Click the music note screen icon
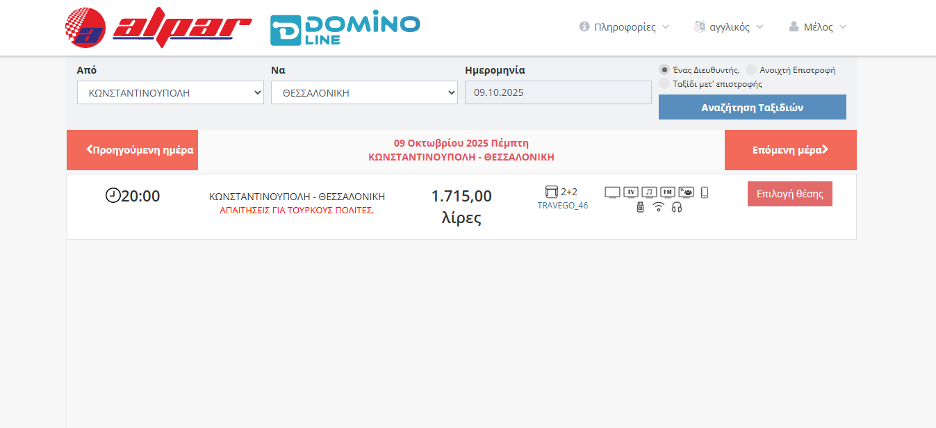The height and width of the screenshot is (428, 936). [649, 192]
